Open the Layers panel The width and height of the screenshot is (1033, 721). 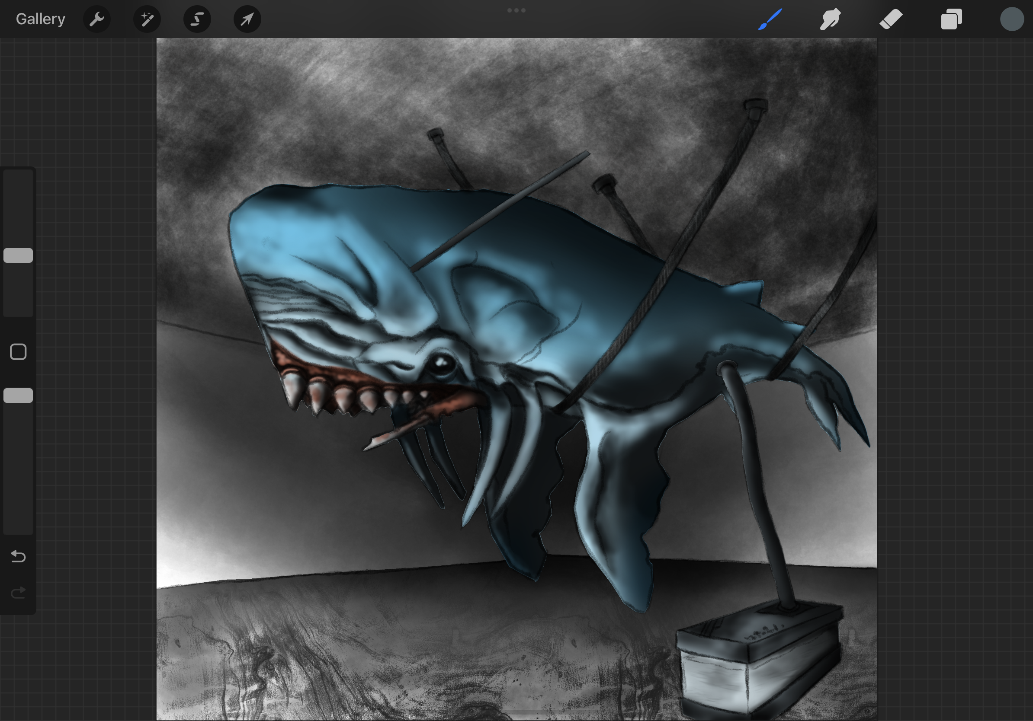[x=951, y=19]
